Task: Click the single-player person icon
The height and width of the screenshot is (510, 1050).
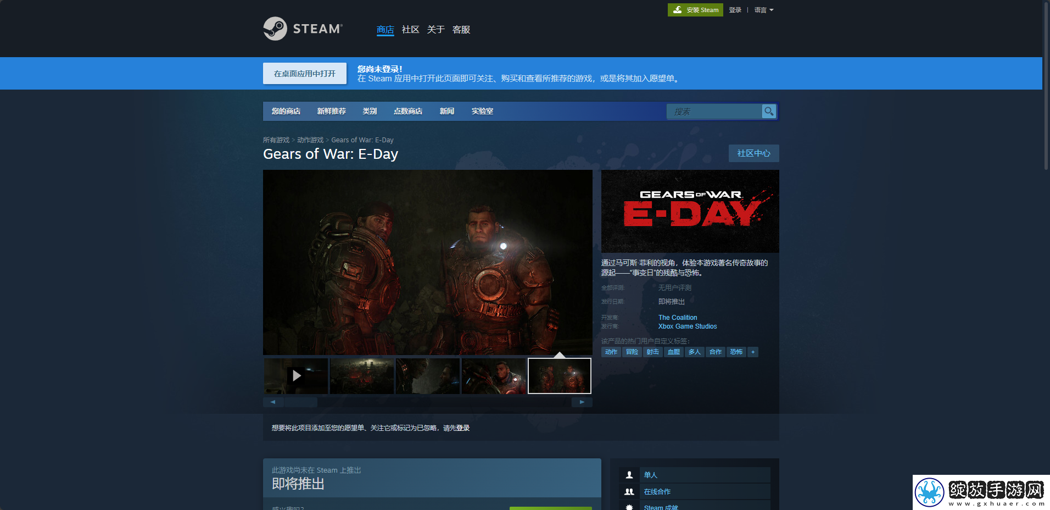Action: pos(629,475)
